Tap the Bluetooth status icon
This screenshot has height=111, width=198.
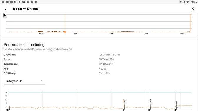click(184, 2)
